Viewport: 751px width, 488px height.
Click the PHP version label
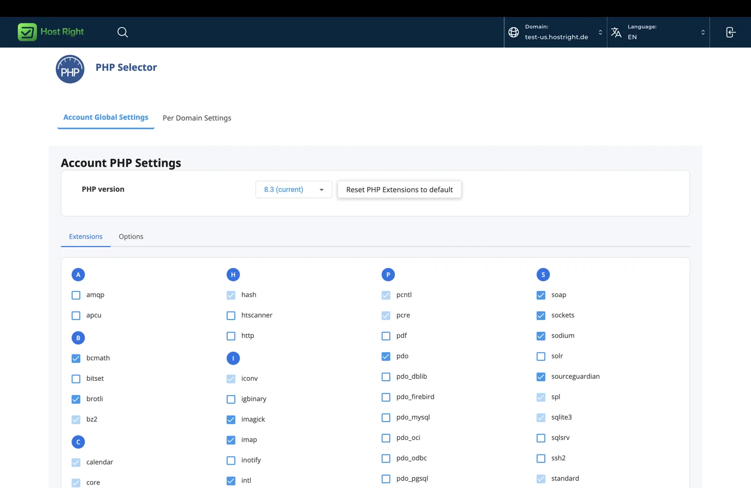103,189
